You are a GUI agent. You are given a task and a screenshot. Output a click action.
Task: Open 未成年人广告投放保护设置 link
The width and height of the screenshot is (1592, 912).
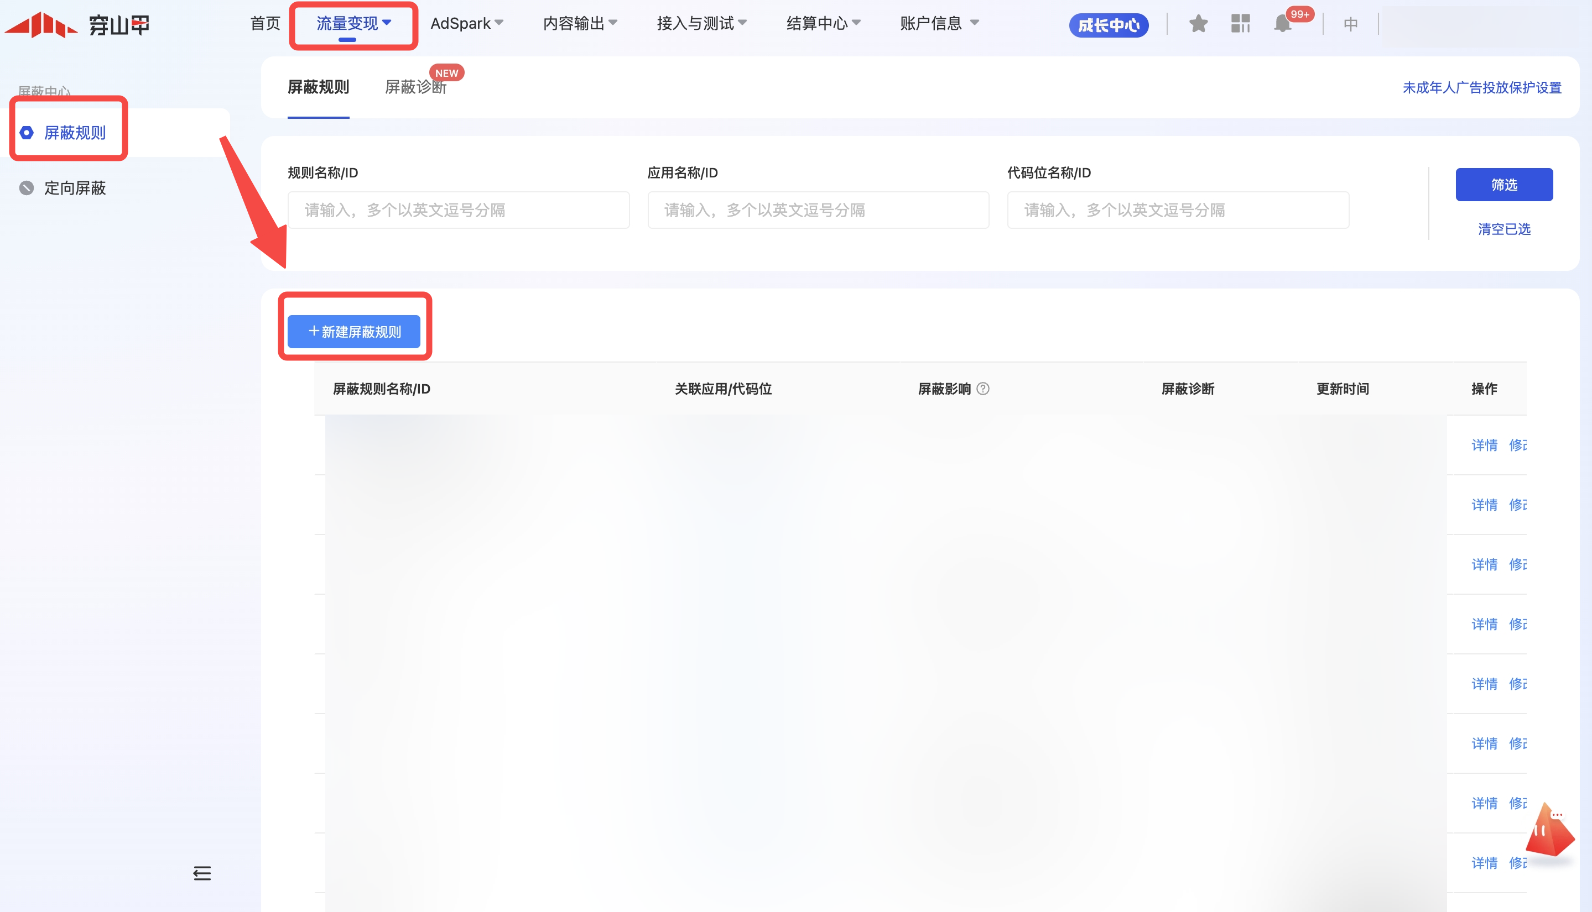(1482, 88)
